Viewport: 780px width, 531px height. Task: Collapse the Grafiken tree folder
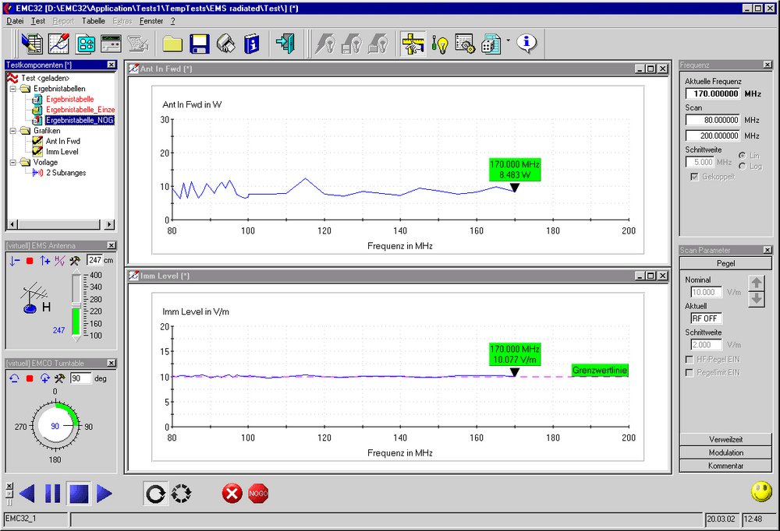coord(13,131)
